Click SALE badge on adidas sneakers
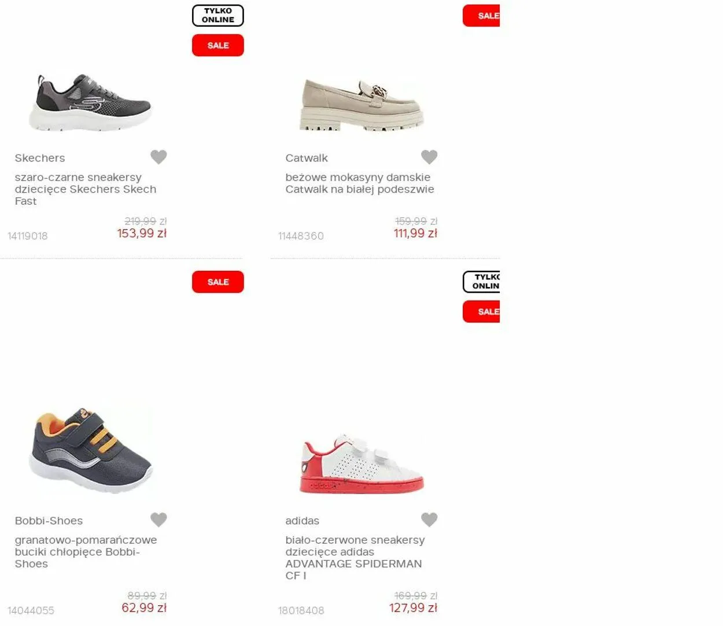Viewport: 723px width, 626px height. pos(481,312)
